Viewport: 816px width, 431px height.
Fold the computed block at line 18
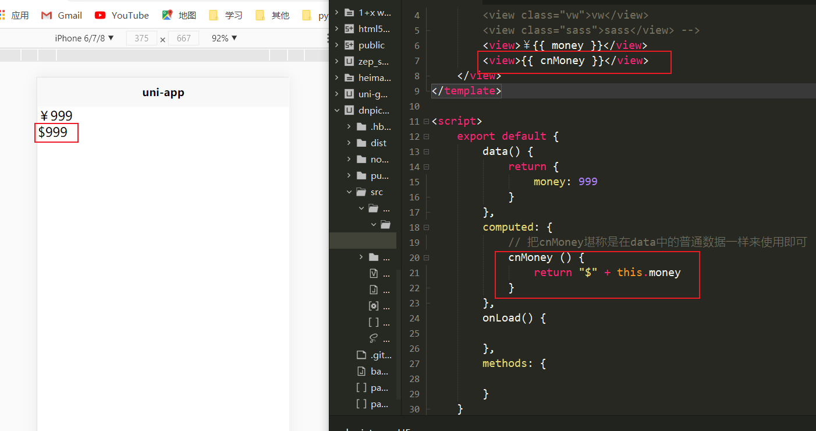pyautogui.click(x=427, y=227)
